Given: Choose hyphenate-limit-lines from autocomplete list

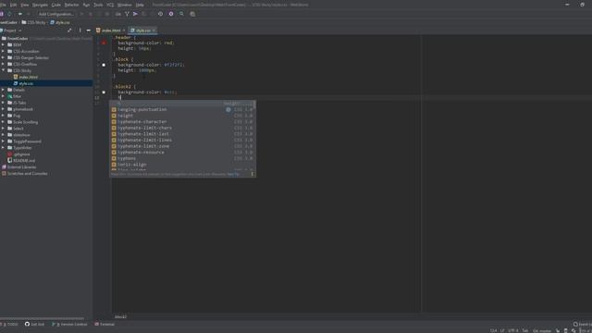Looking at the screenshot, I should click(182, 140).
